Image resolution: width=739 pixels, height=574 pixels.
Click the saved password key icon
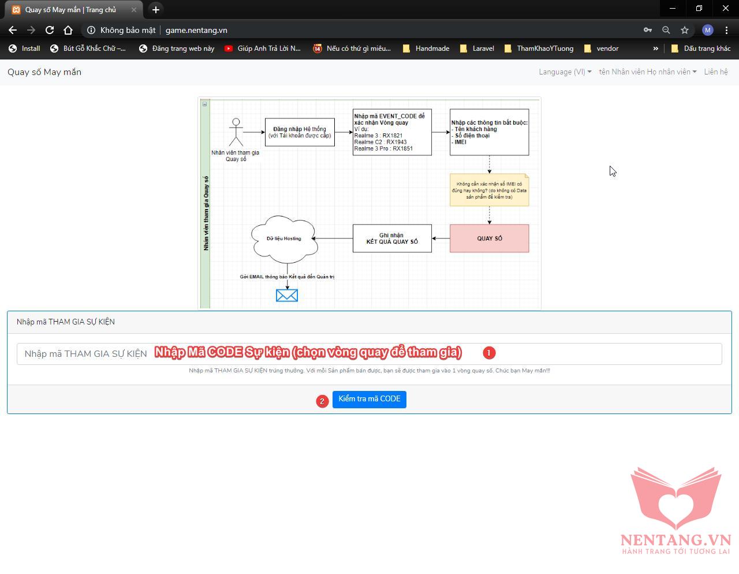point(648,30)
